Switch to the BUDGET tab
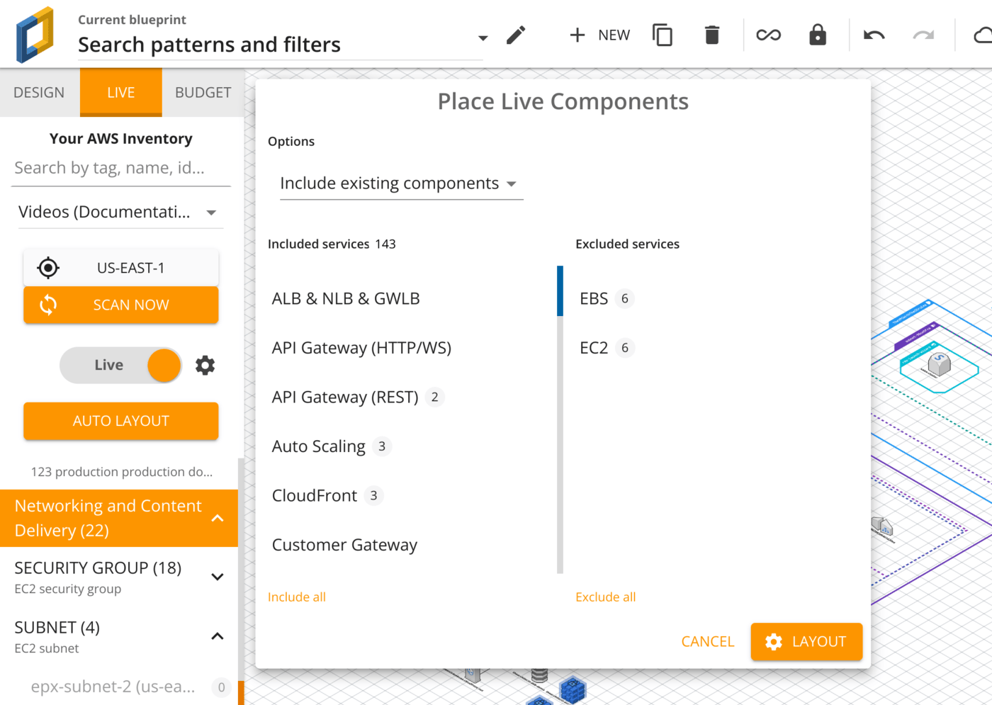 click(203, 93)
